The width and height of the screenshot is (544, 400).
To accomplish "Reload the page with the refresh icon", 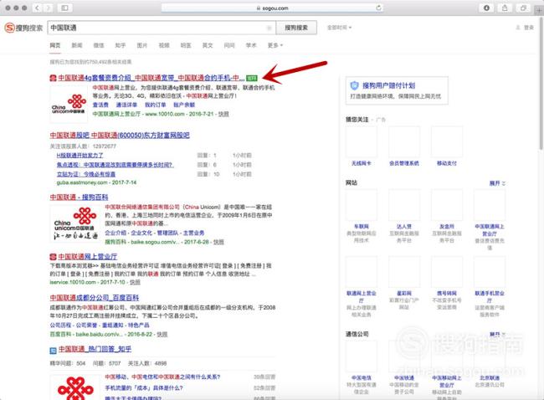I will pyautogui.click(x=378, y=8).
